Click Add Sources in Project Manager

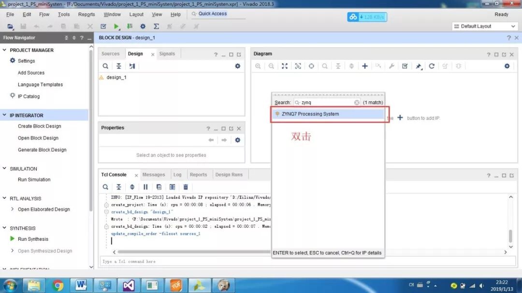coord(31,72)
